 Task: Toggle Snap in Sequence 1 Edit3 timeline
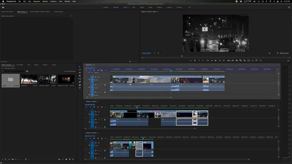(x=90, y=138)
